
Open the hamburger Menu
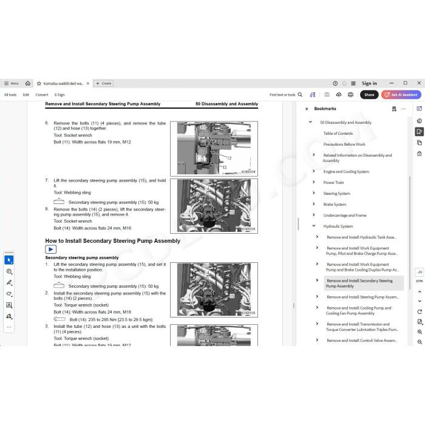click(x=12, y=84)
